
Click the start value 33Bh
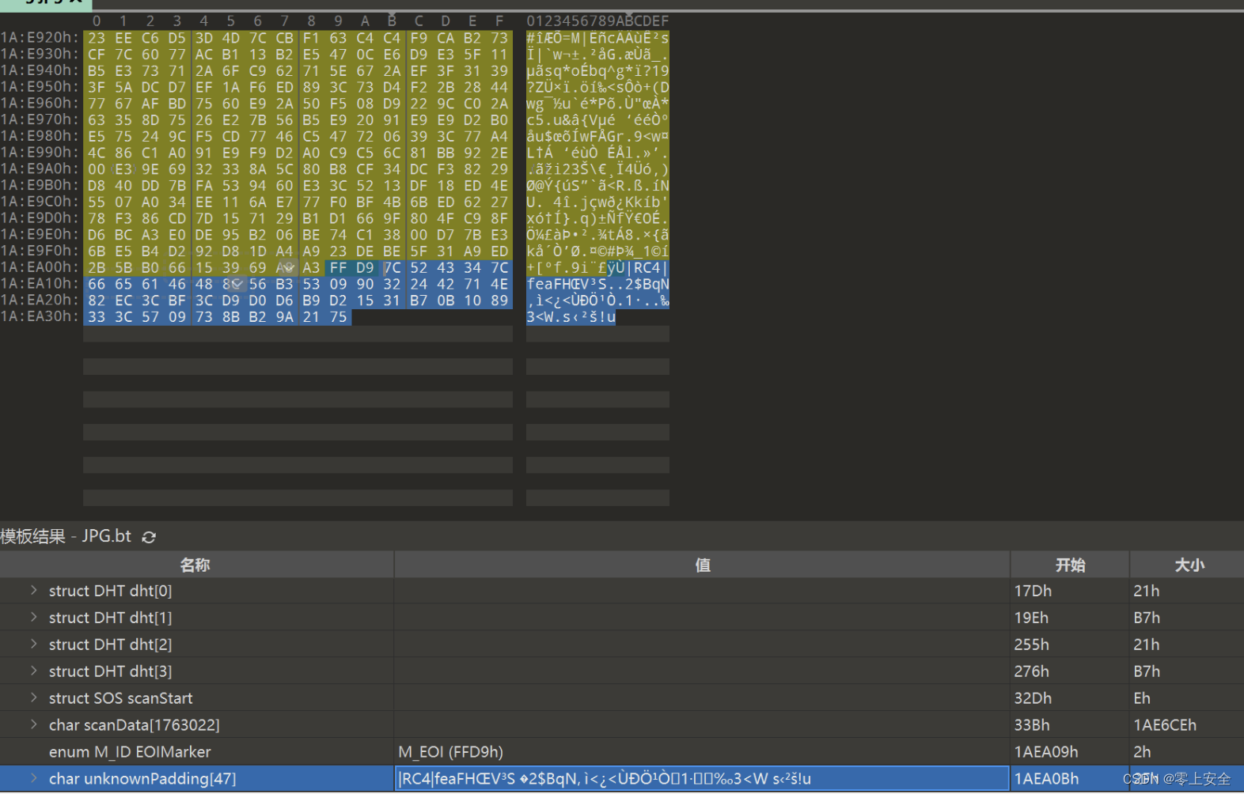pyautogui.click(x=1032, y=725)
